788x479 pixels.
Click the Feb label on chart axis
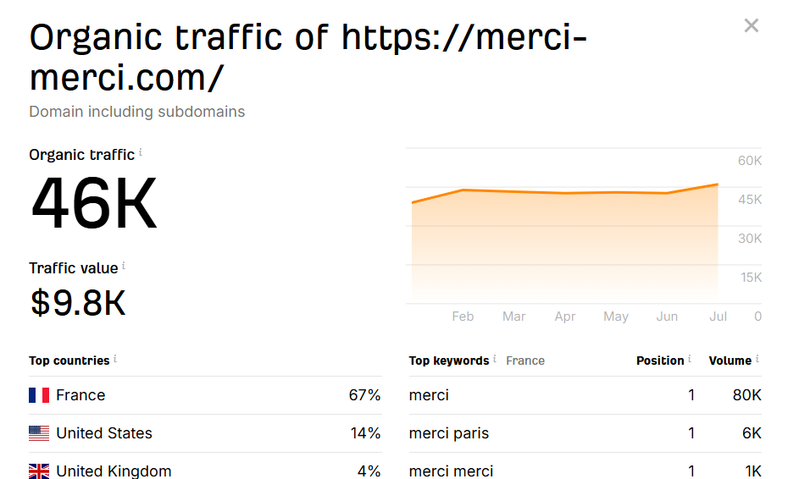463,317
